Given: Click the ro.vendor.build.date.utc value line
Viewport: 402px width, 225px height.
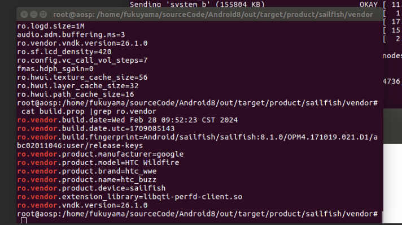Looking at the screenshot, I should [96, 128].
